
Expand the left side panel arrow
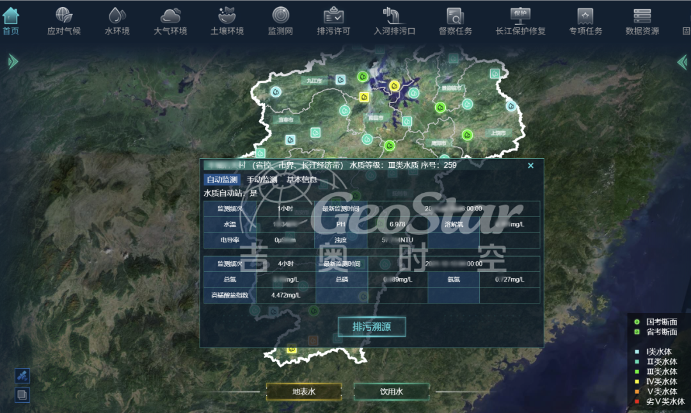[13, 61]
